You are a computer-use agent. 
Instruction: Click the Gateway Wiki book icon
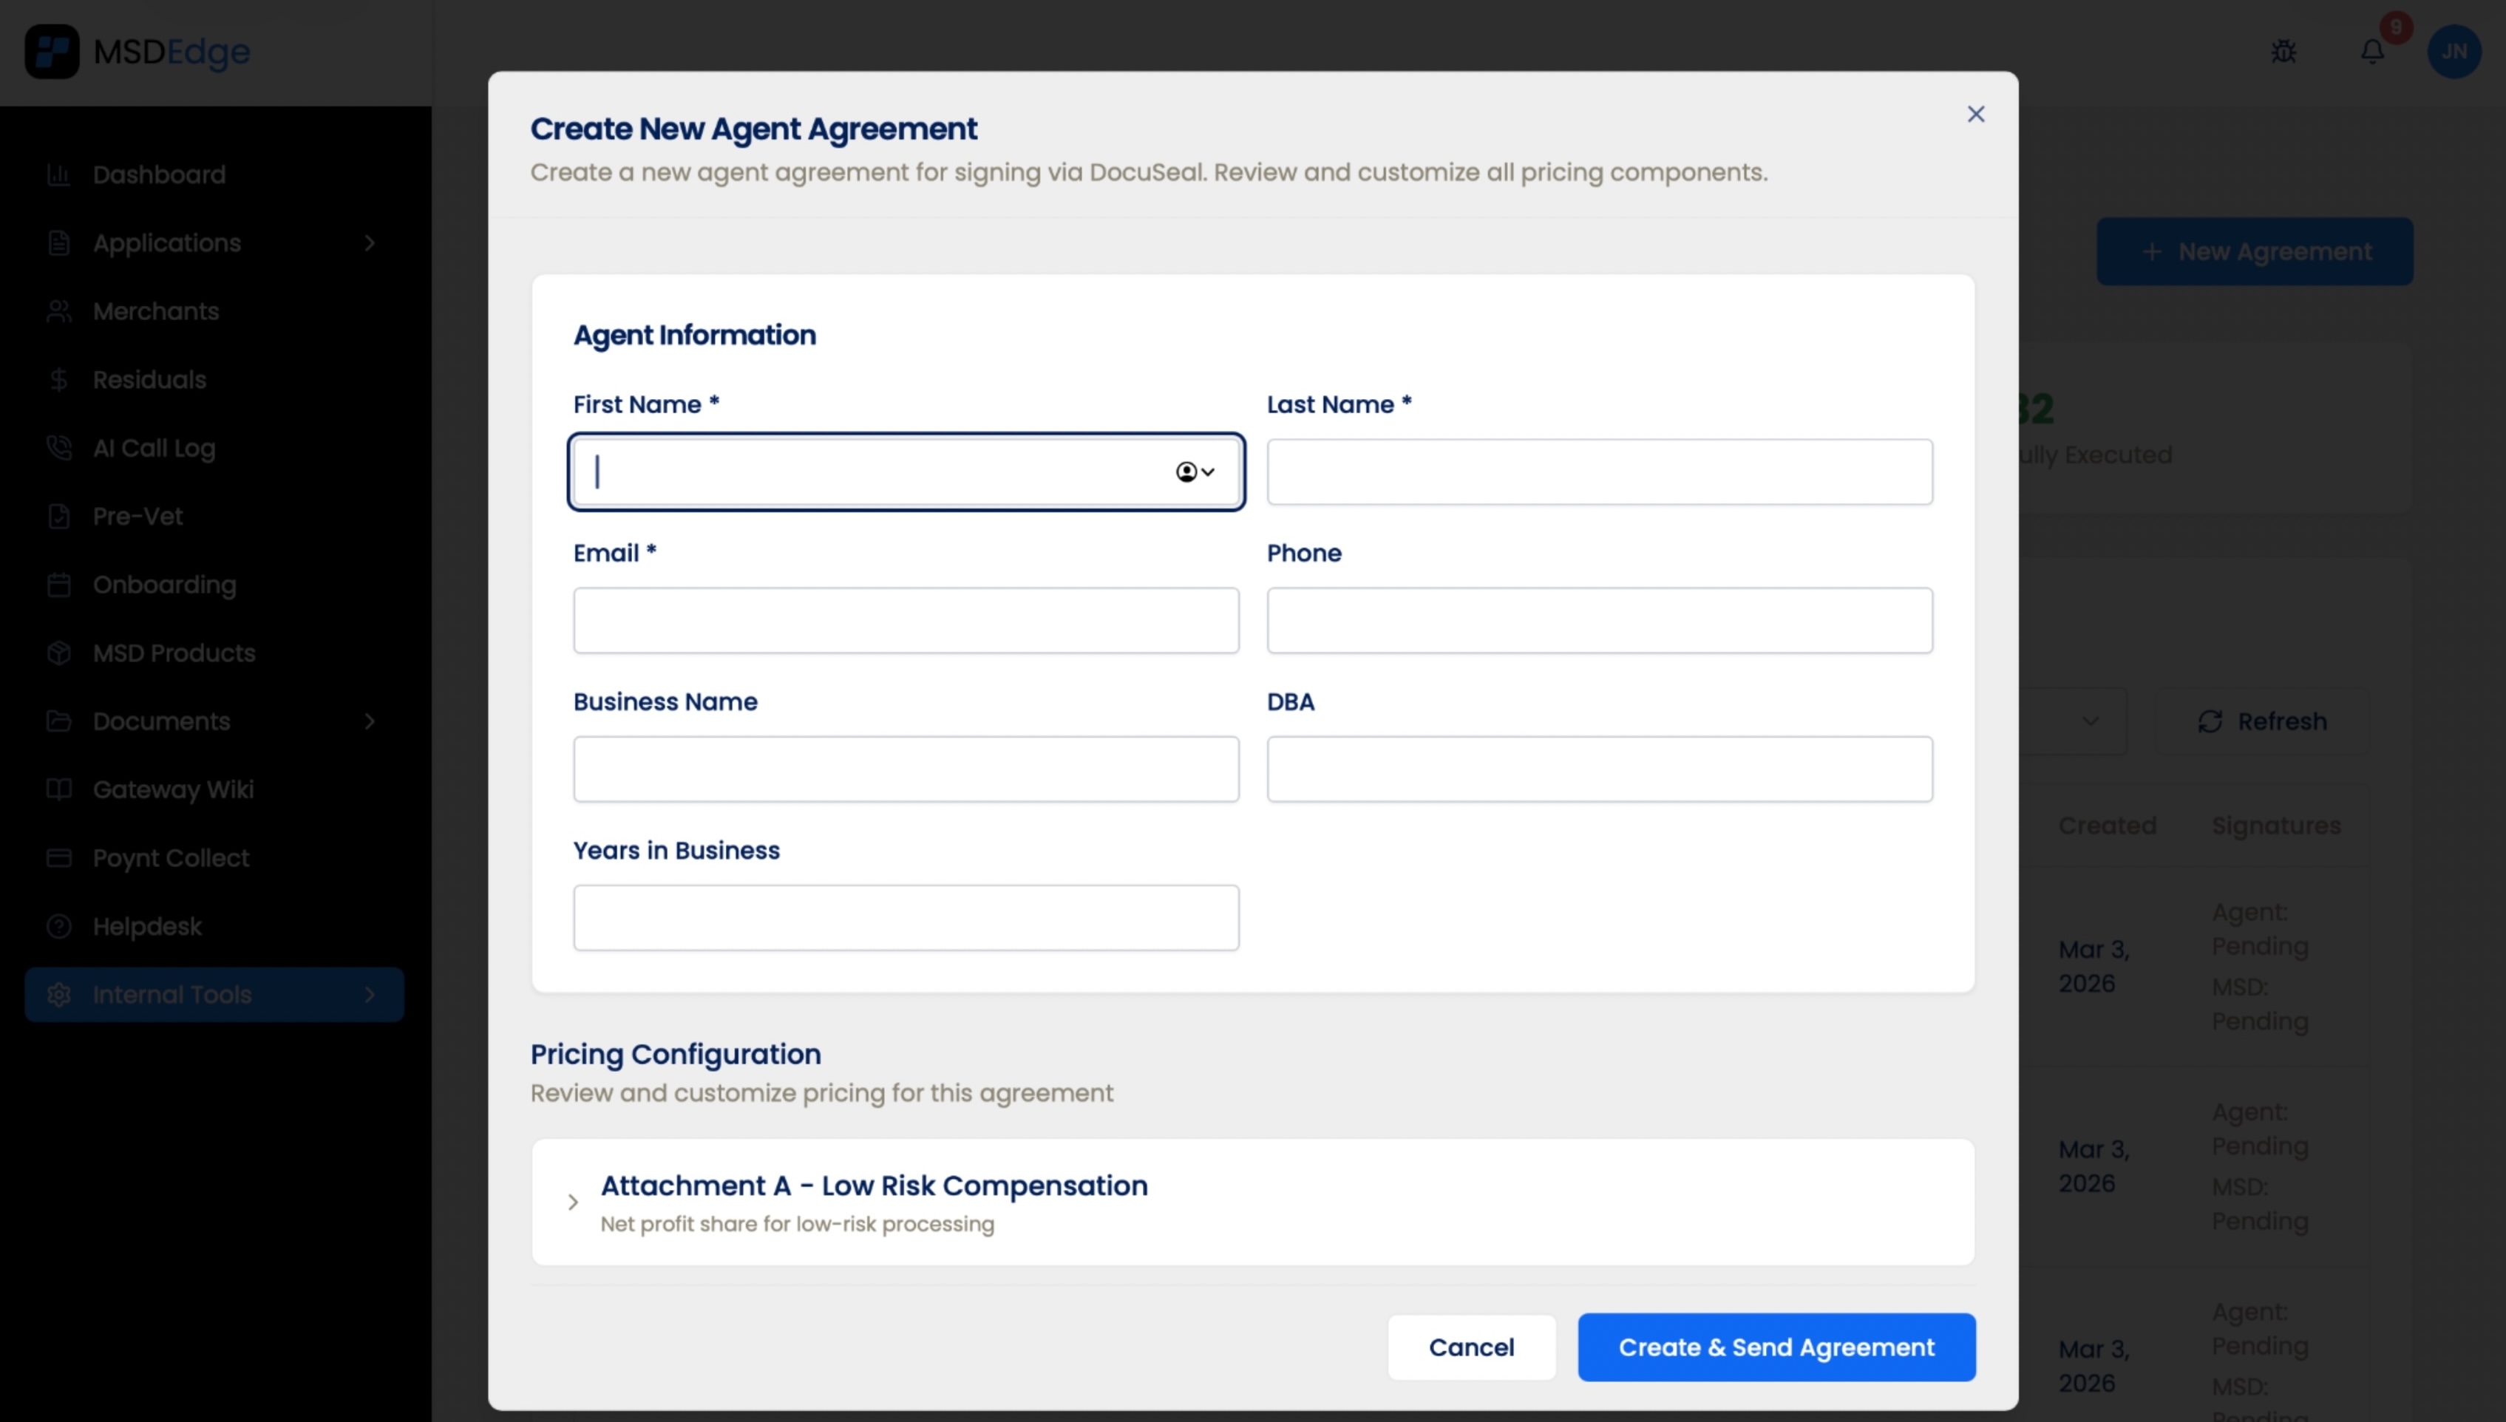(x=58, y=790)
